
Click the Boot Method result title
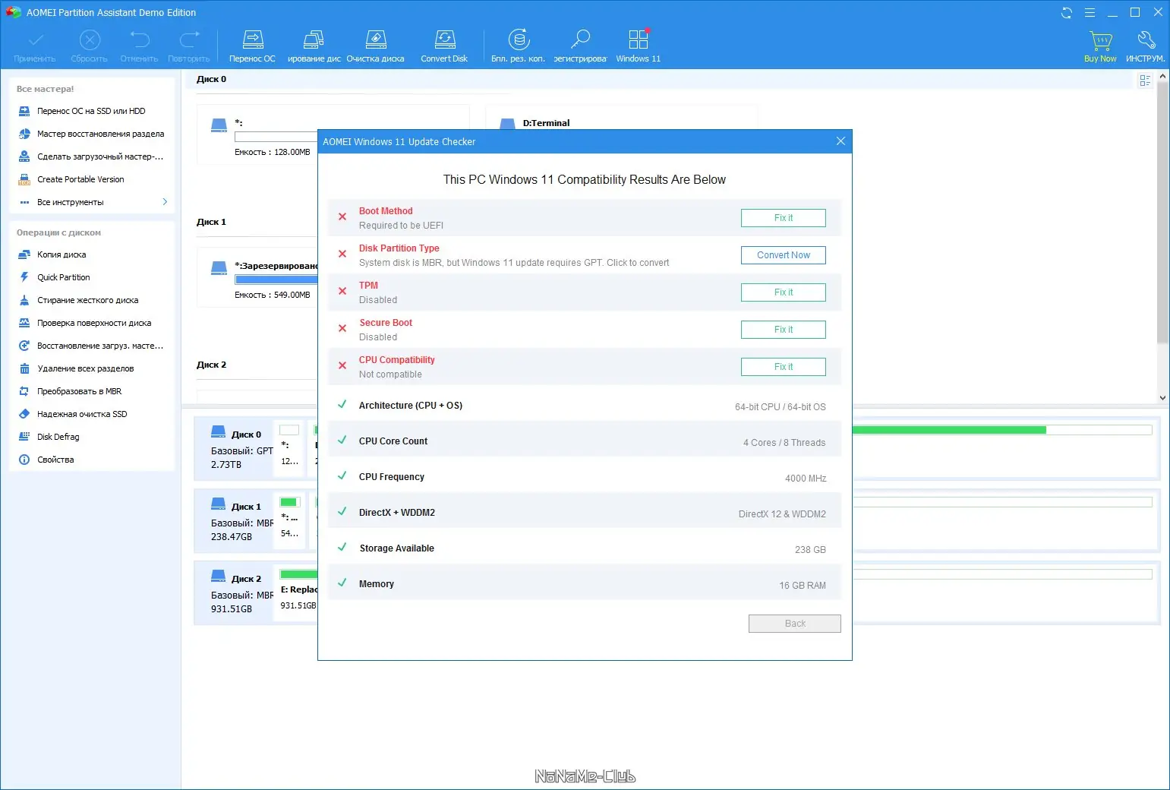[x=386, y=211]
